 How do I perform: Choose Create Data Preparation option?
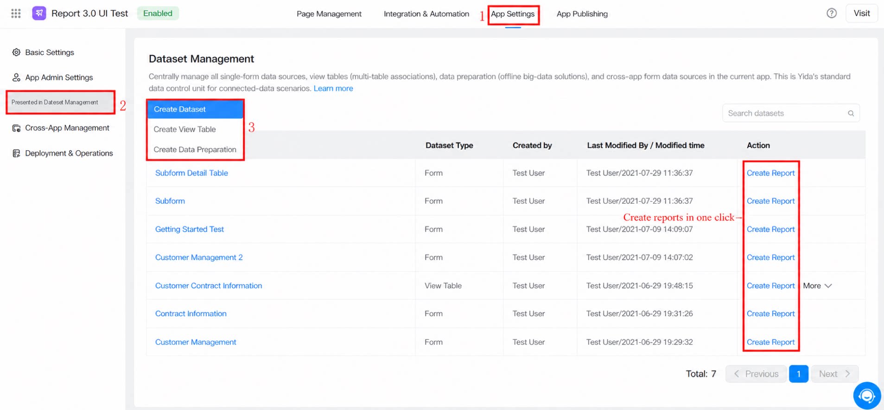pyautogui.click(x=195, y=149)
